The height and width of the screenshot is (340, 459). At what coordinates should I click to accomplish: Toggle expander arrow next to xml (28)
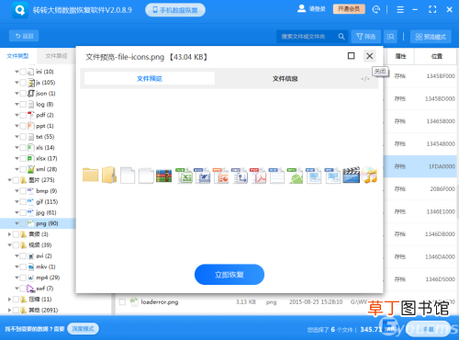pos(17,169)
